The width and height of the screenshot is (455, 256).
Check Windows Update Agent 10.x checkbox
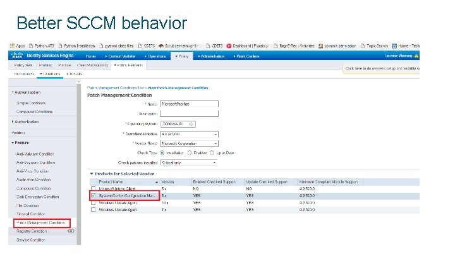tap(93, 203)
